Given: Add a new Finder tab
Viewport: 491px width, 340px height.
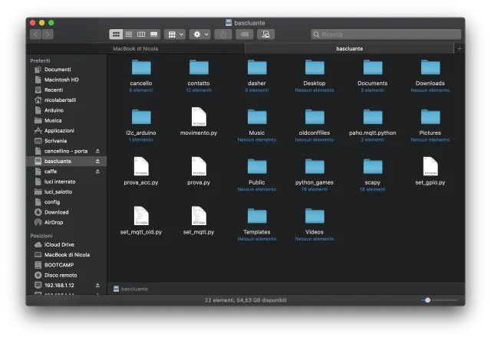Looking at the screenshot, I should pyautogui.click(x=459, y=48).
